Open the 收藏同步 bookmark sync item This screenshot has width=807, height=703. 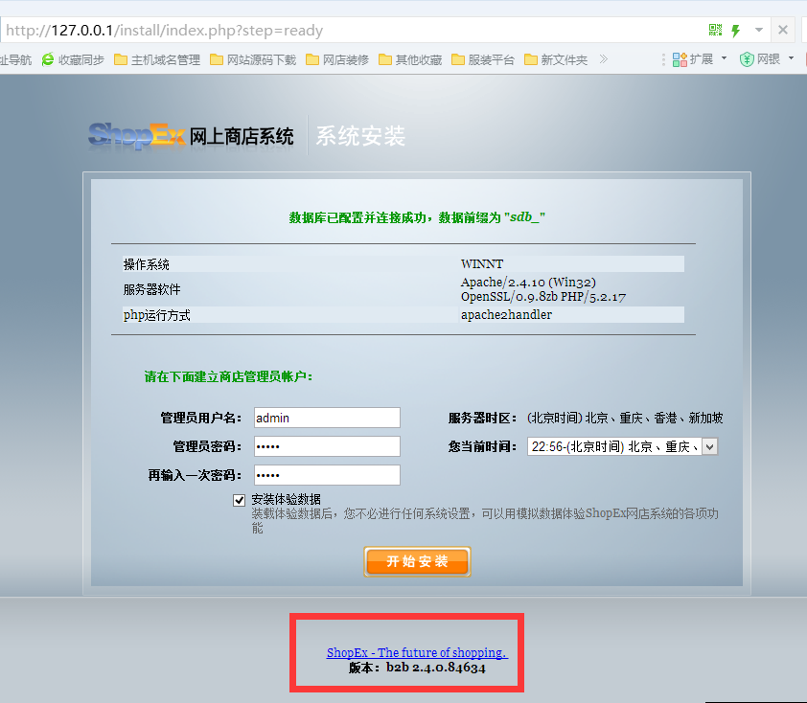pyautogui.click(x=73, y=59)
